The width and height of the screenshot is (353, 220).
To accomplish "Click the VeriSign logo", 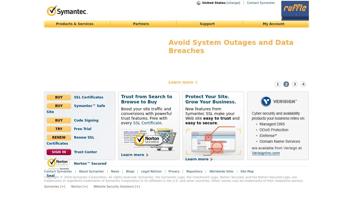I will tap(279, 101).
